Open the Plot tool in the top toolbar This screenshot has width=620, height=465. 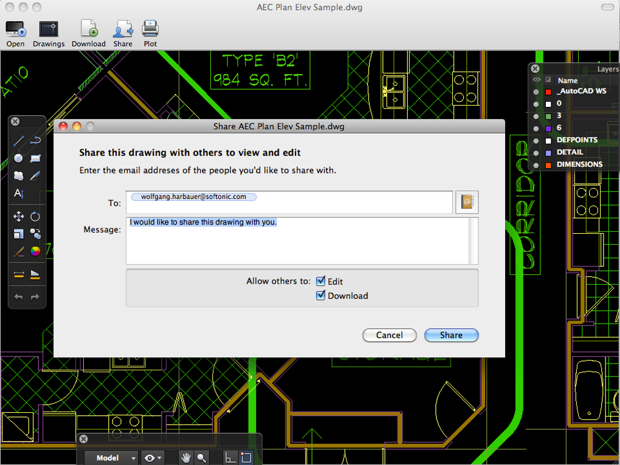click(150, 29)
